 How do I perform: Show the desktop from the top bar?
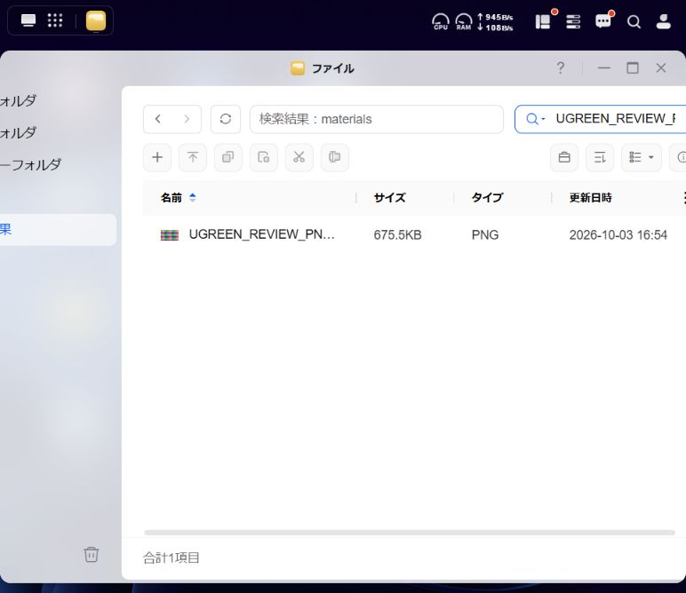click(28, 20)
